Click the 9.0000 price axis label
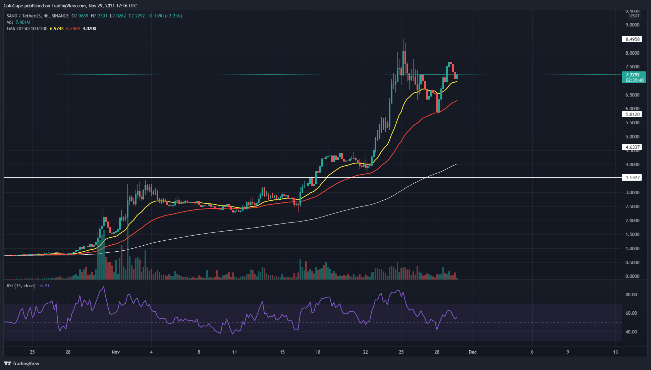This screenshot has height=370, width=651. click(633, 25)
